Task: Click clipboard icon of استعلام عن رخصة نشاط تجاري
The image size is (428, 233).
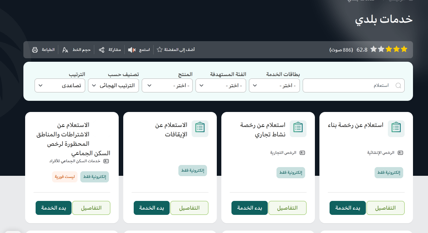Action: click(298, 129)
